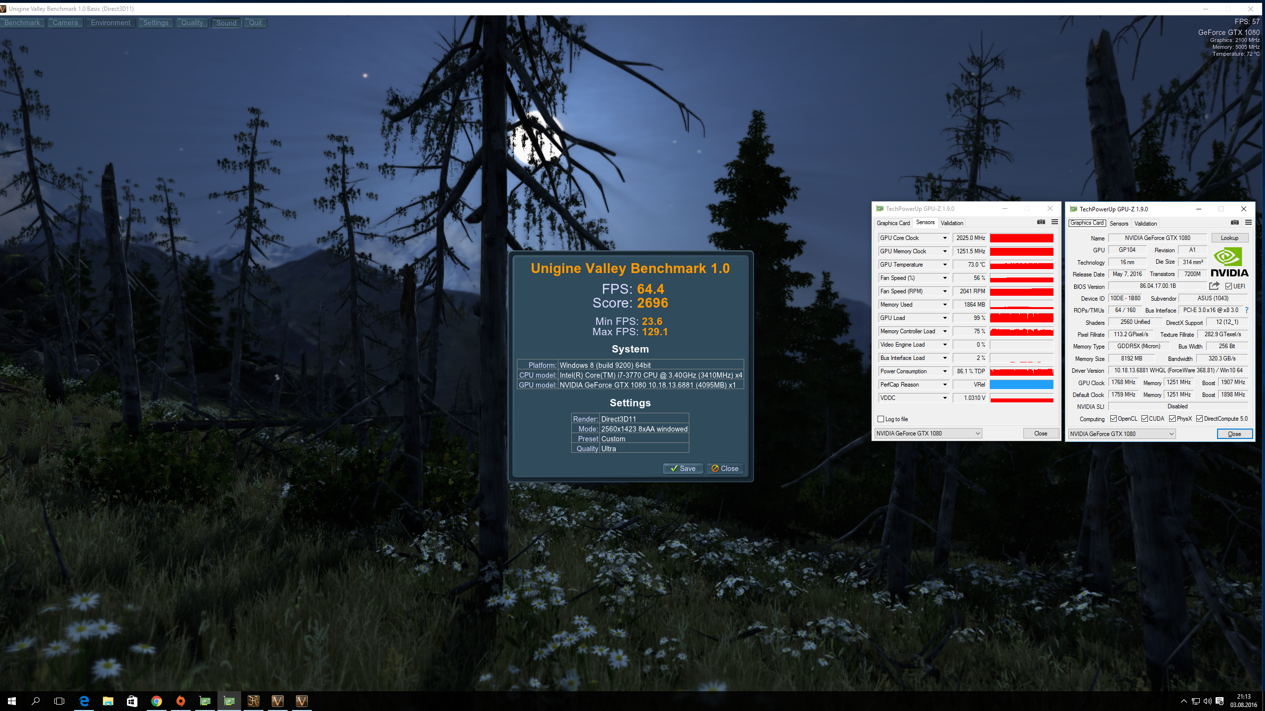The width and height of the screenshot is (1265, 711).
Task: Click the Bus Interface question mark icon
Action: pos(1247,310)
